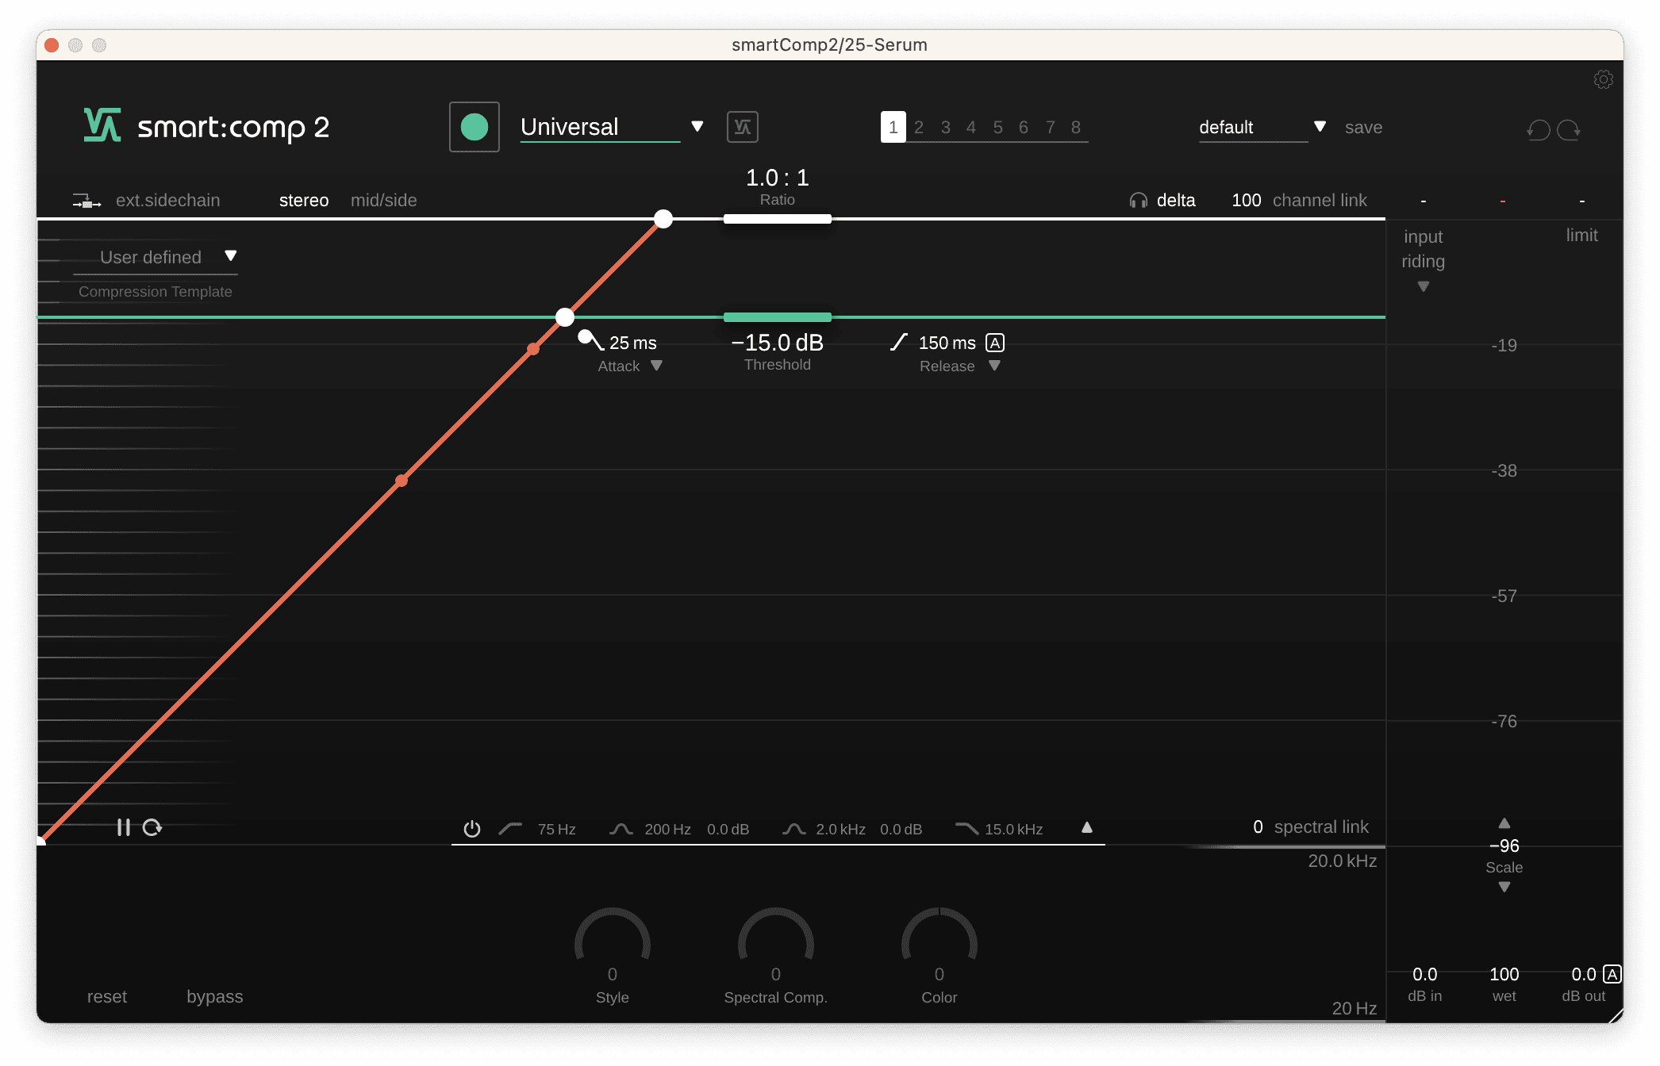1660x1066 pixels.
Task: Open the User defined compression template dropdown
Action: point(156,257)
